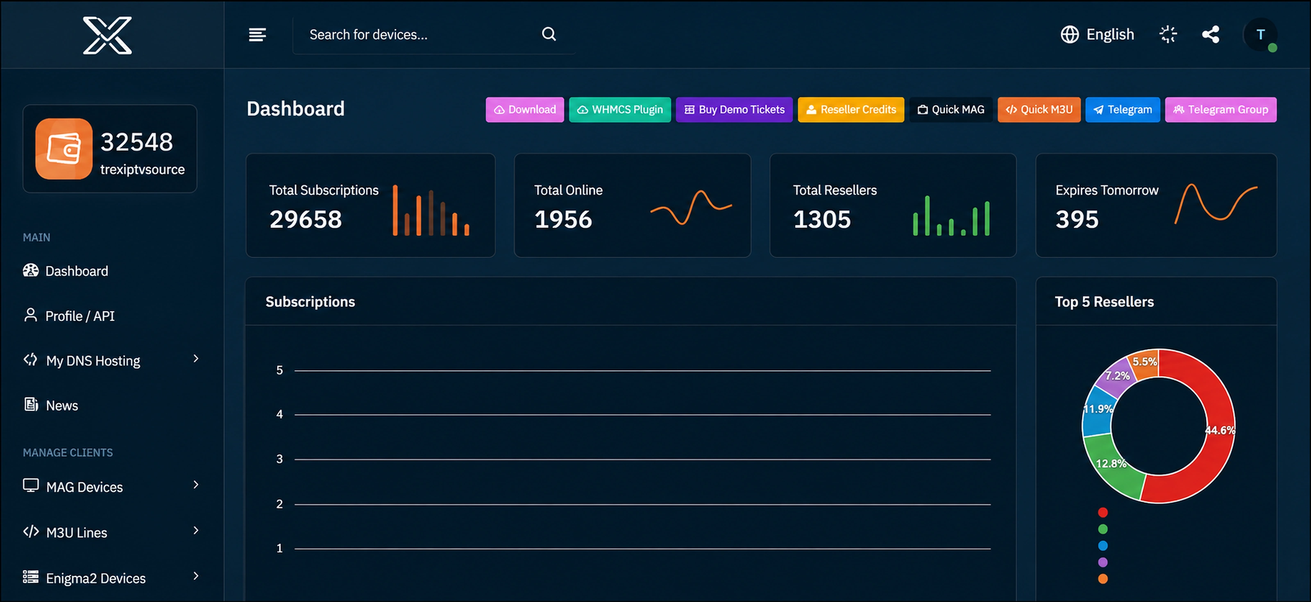Click the M3U Lines code-bracket icon
The height and width of the screenshot is (602, 1311).
(31, 531)
